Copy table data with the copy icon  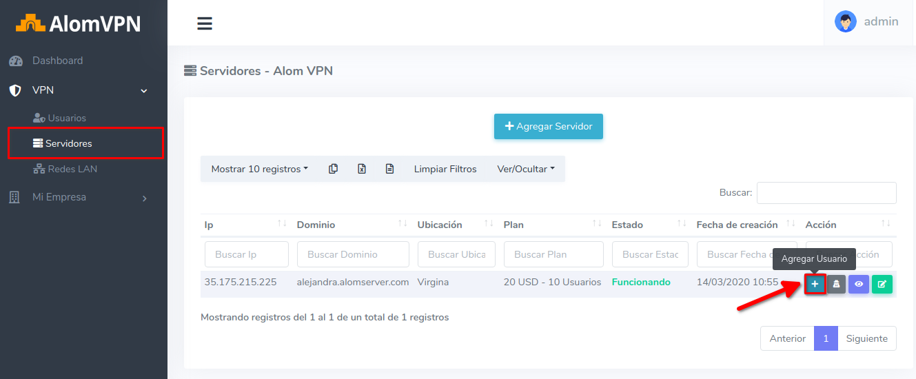click(334, 169)
